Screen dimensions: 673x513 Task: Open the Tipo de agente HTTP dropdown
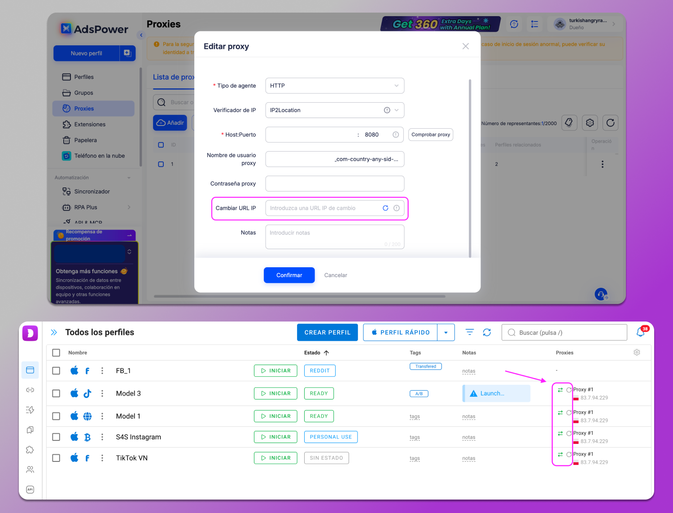coord(335,86)
